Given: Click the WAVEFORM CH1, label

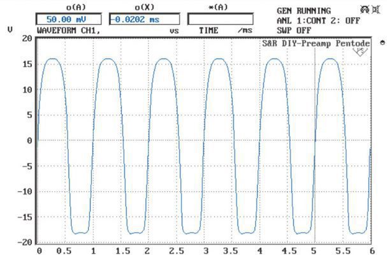Looking at the screenshot, I should coord(69,31).
